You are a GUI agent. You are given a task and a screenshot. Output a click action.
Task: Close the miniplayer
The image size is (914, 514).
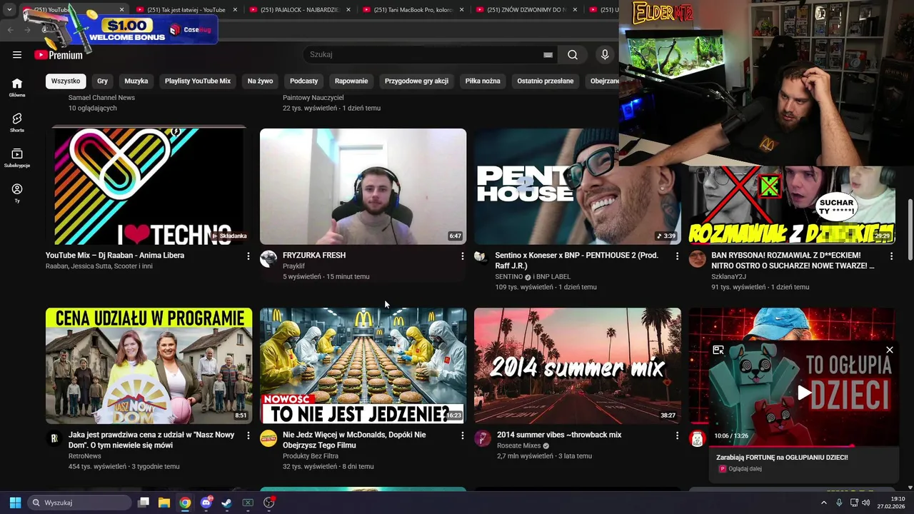click(x=889, y=350)
